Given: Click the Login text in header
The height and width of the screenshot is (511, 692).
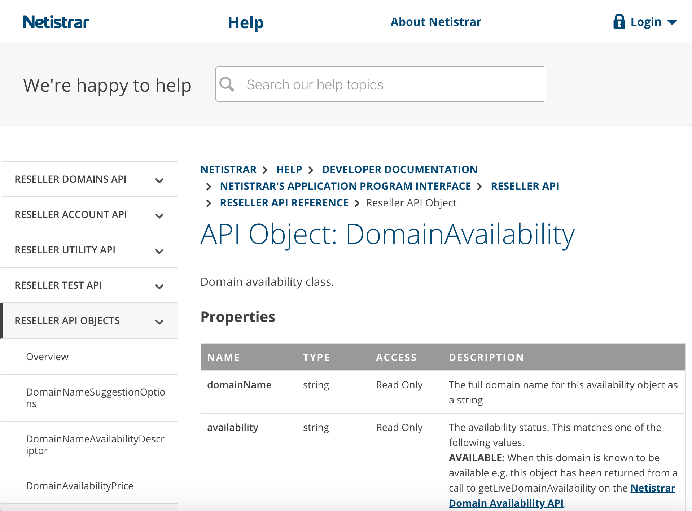Looking at the screenshot, I should pos(646,22).
